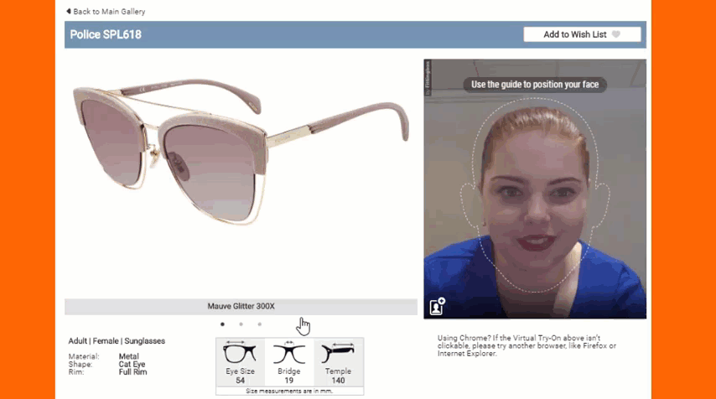This screenshot has width=716, height=399.
Task: Click the Virtual Try-On webcam view
Action: 535,189
